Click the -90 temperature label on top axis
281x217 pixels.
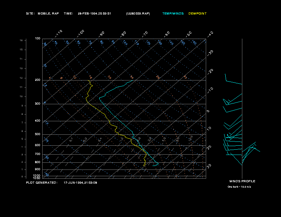pos(101,34)
